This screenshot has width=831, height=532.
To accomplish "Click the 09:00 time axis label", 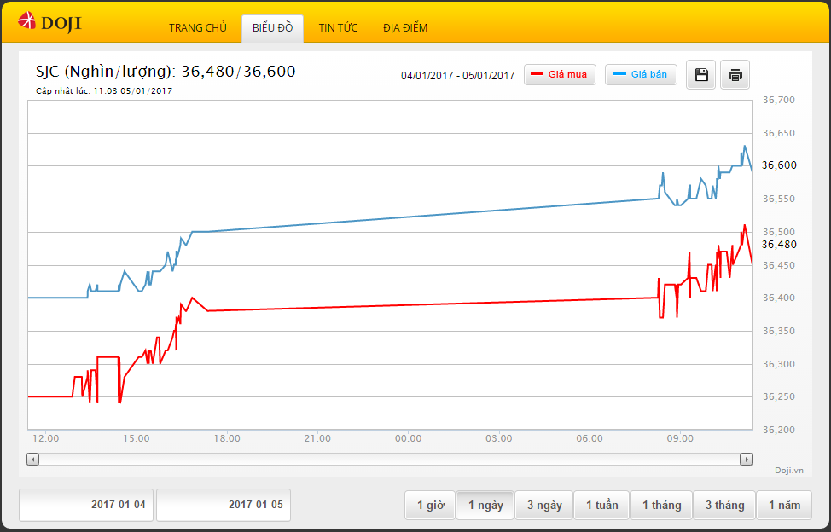I will pyautogui.click(x=680, y=438).
